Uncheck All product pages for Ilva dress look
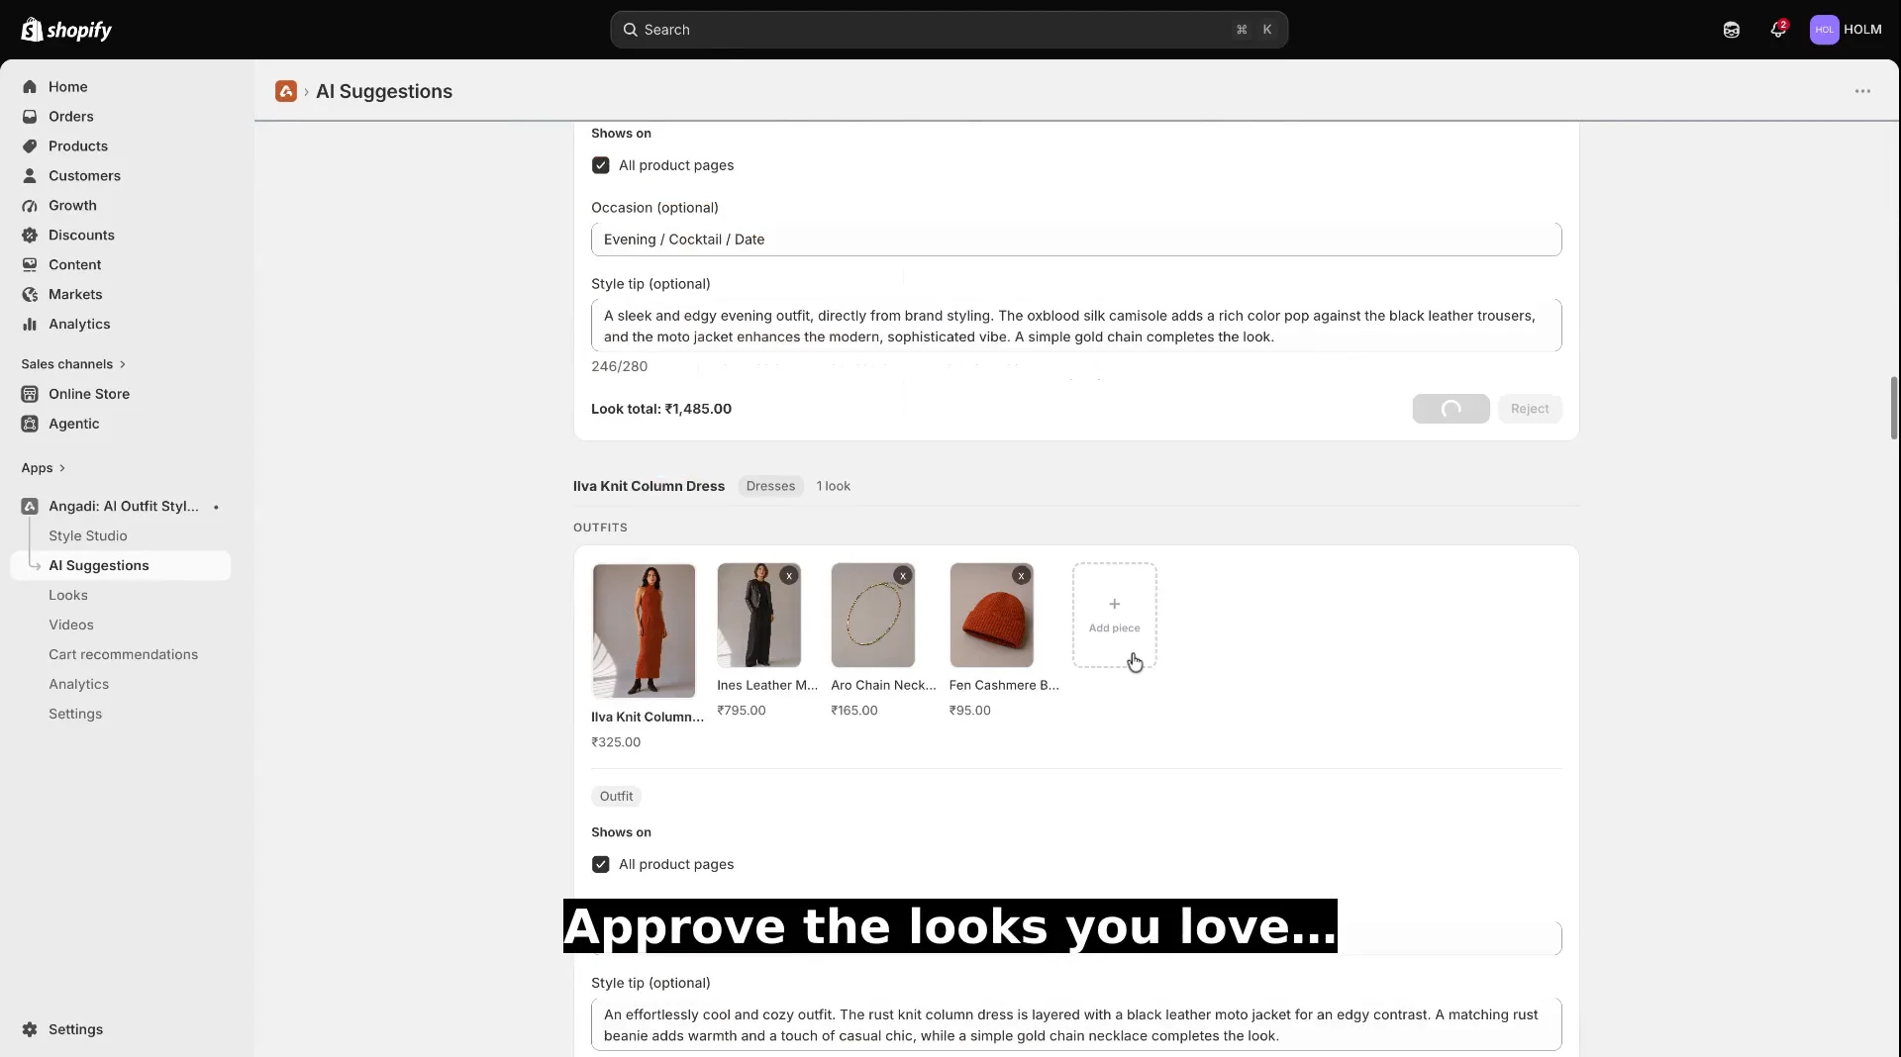The height and width of the screenshot is (1057, 1901). point(601,865)
